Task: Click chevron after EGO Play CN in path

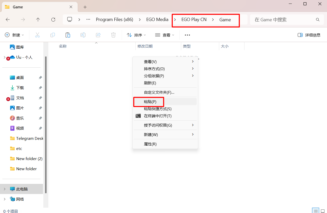Action: (213, 20)
